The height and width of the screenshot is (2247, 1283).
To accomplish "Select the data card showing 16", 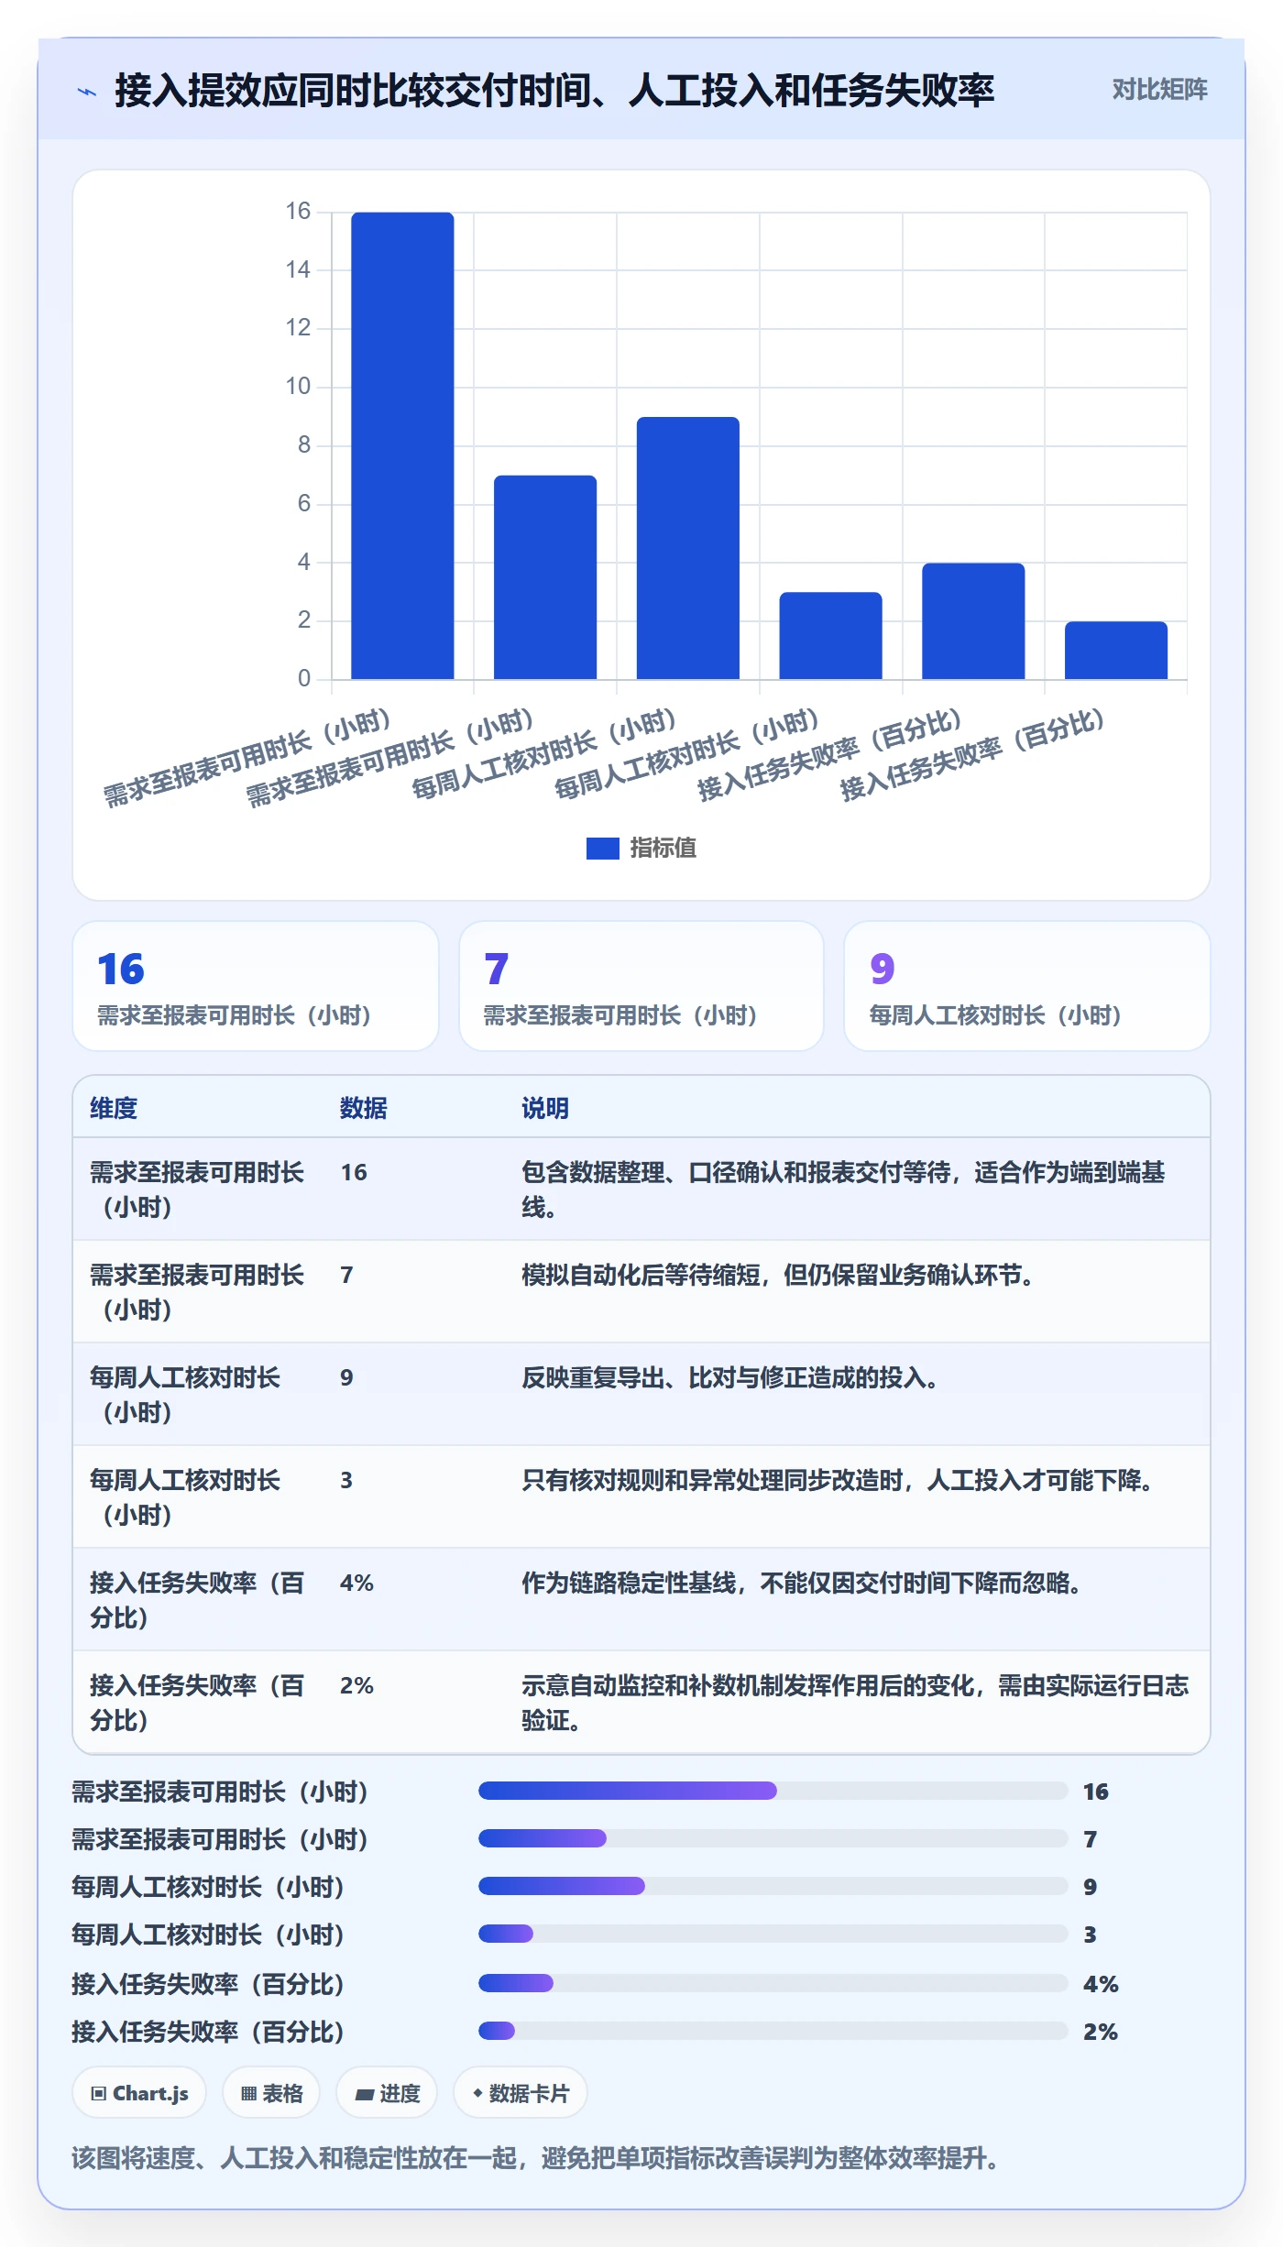I will (256, 986).
